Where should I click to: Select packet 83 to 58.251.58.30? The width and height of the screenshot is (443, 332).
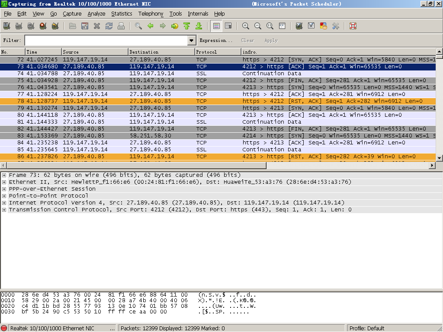(x=218, y=136)
